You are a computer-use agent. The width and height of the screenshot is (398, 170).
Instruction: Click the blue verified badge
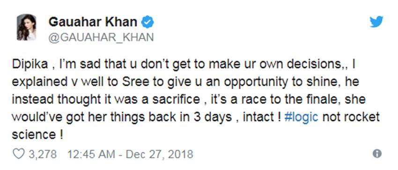click(x=147, y=22)
